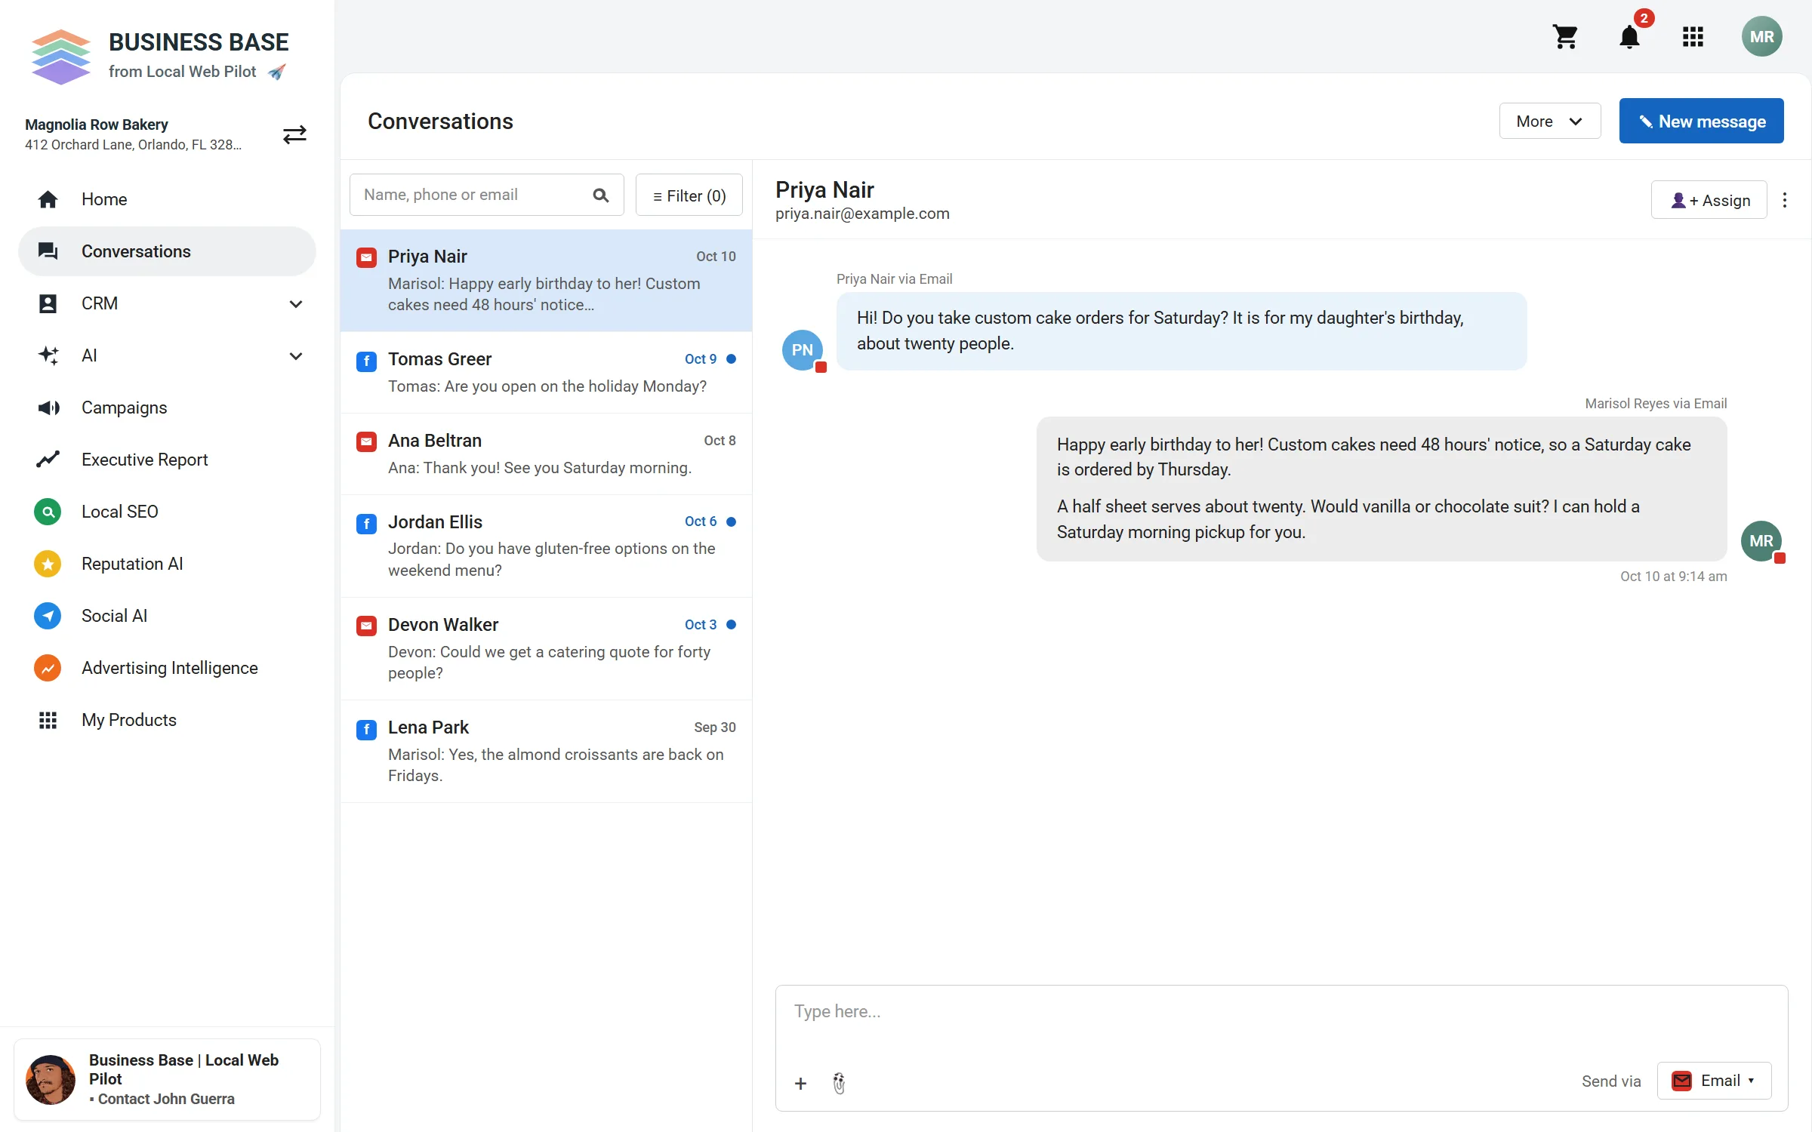Open the apps grid launcher
This screenshot has height=1132, width=1812.
point(1693,36)
